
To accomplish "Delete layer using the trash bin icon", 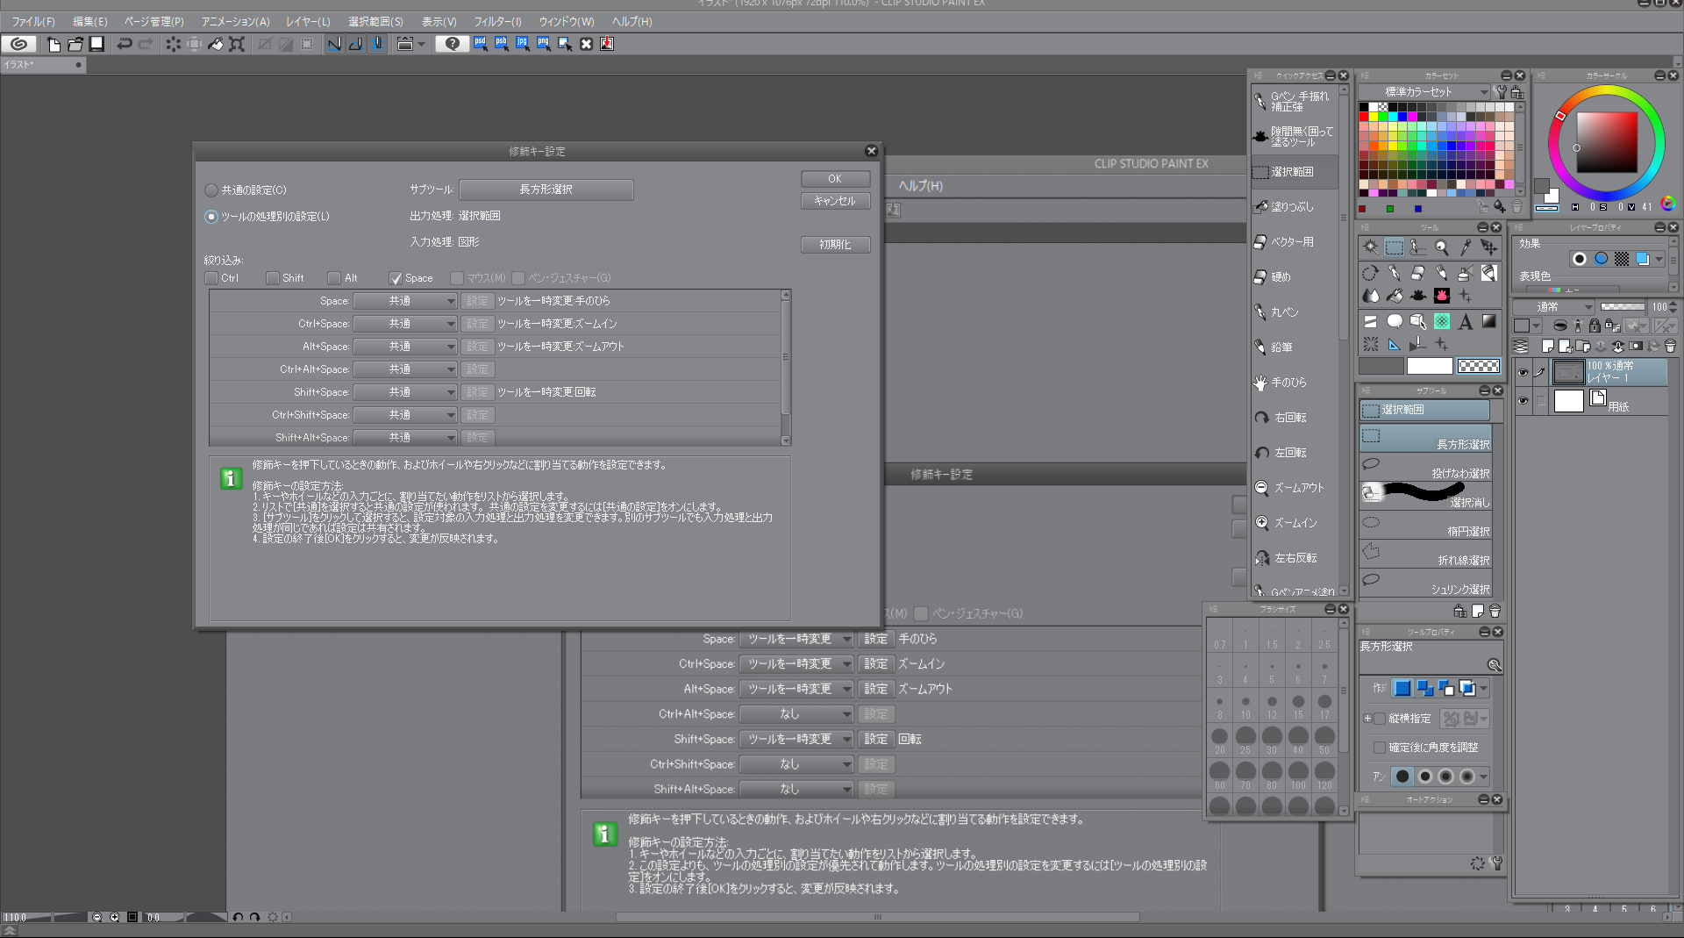I will [1670, 347].
